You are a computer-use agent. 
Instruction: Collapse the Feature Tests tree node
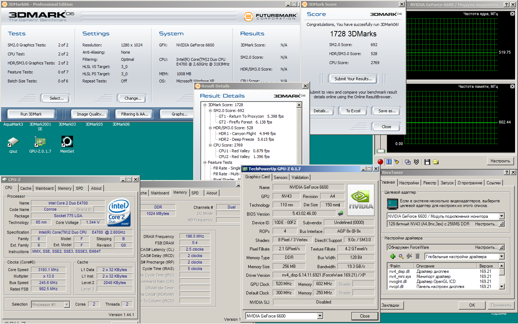point(205,162)
